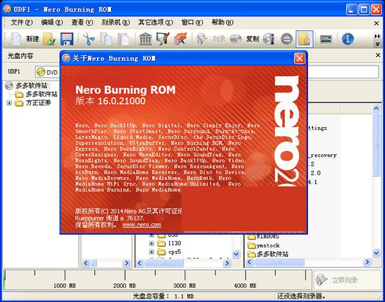The width and height of the screenshot is (385, 302).
Task: Click file list vertical scrollbar up arrow
Action: pyautogui.click(x=376, y=109)
